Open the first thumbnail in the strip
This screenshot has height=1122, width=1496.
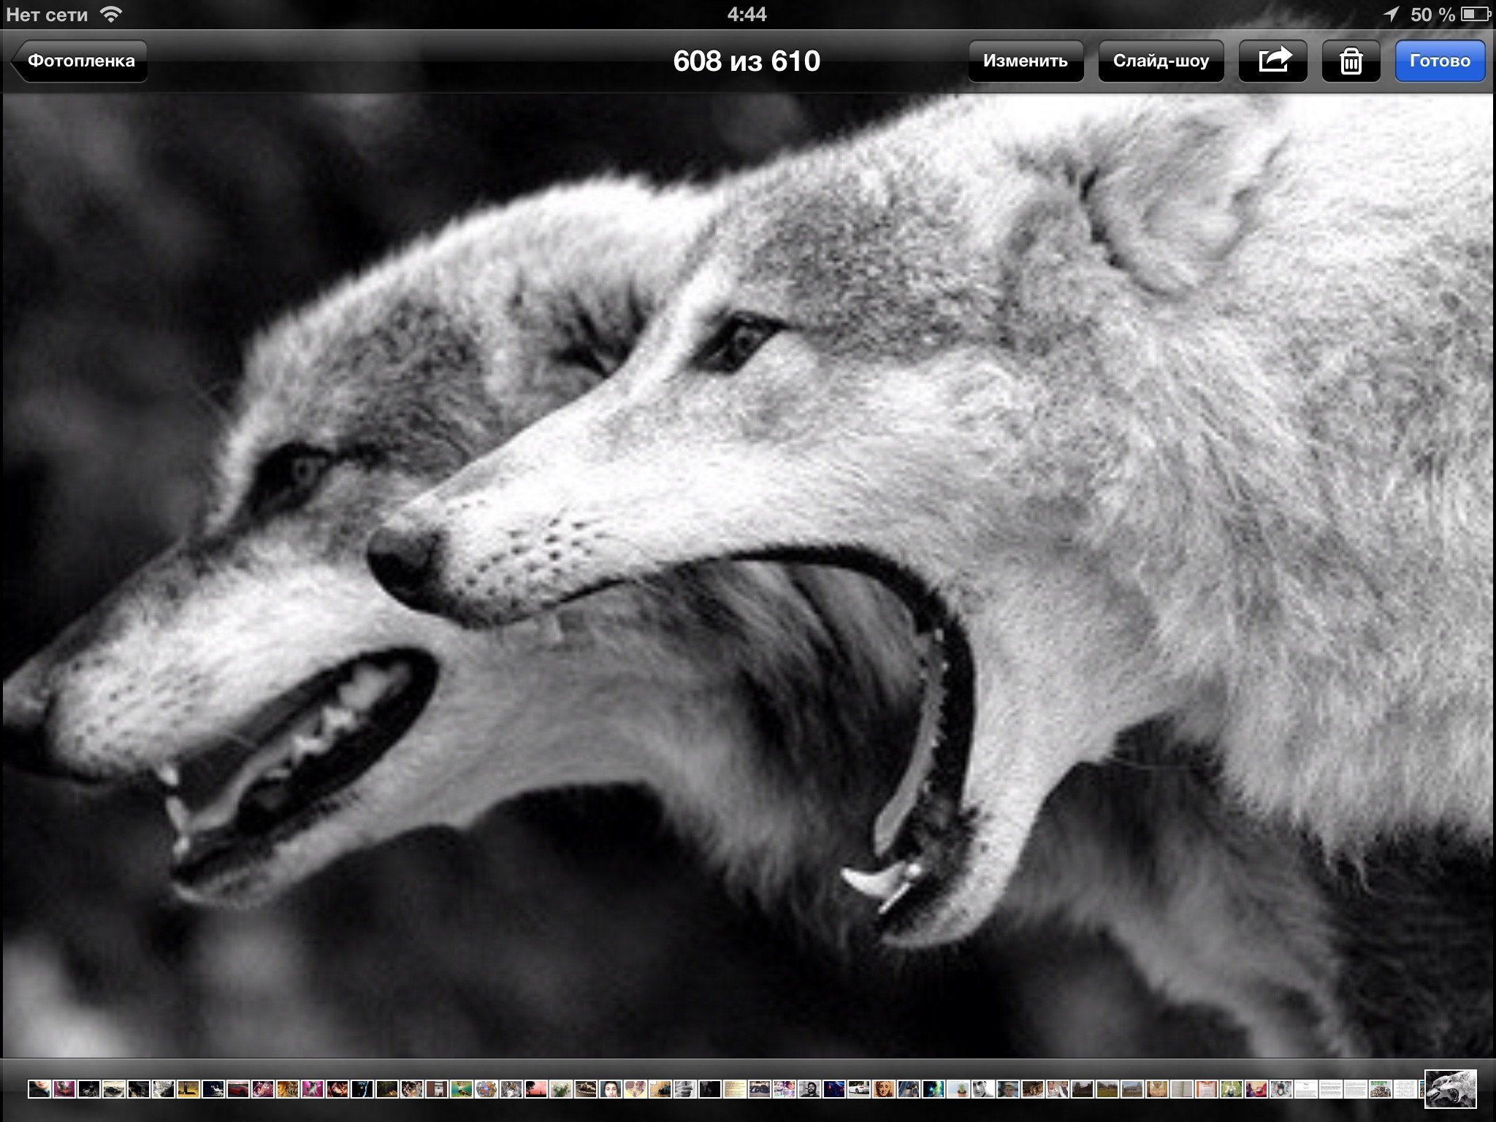tap(39, 1089)
